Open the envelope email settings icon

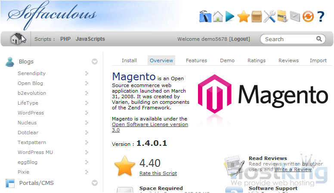coord(295,17)
